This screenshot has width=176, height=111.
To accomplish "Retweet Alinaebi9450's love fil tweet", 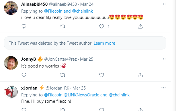I will pyautogui.click(x=62, y=26).
